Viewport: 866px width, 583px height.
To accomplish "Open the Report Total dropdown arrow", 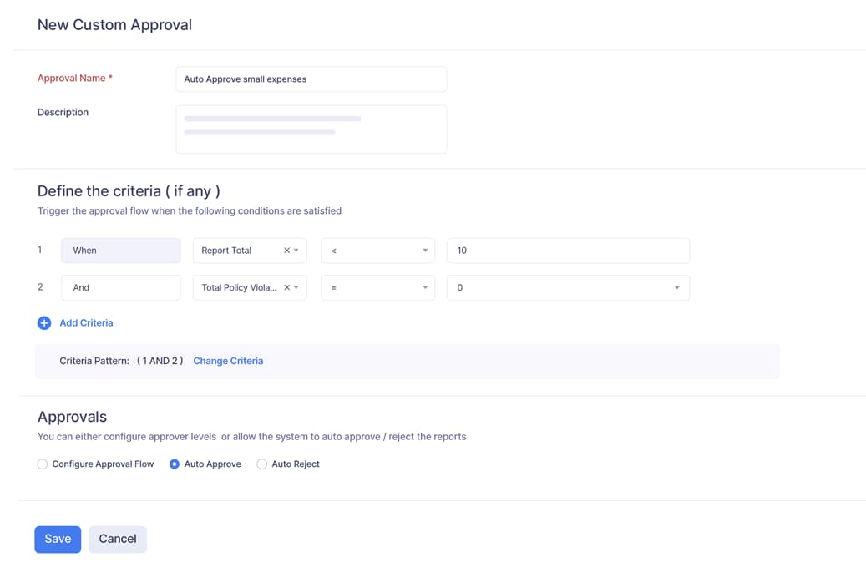I will tap(297, 251).
